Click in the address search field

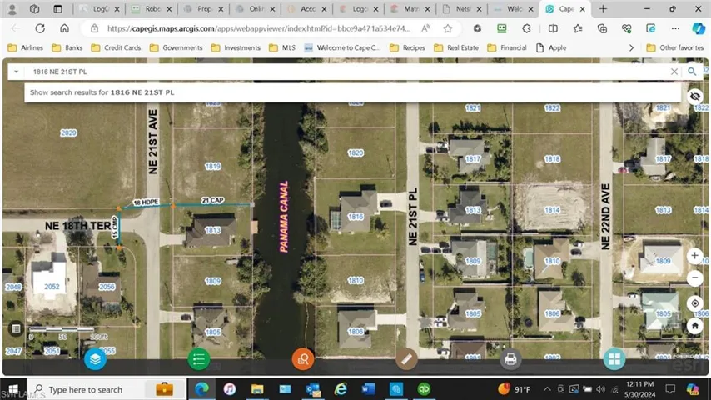(x=347, y=72)
